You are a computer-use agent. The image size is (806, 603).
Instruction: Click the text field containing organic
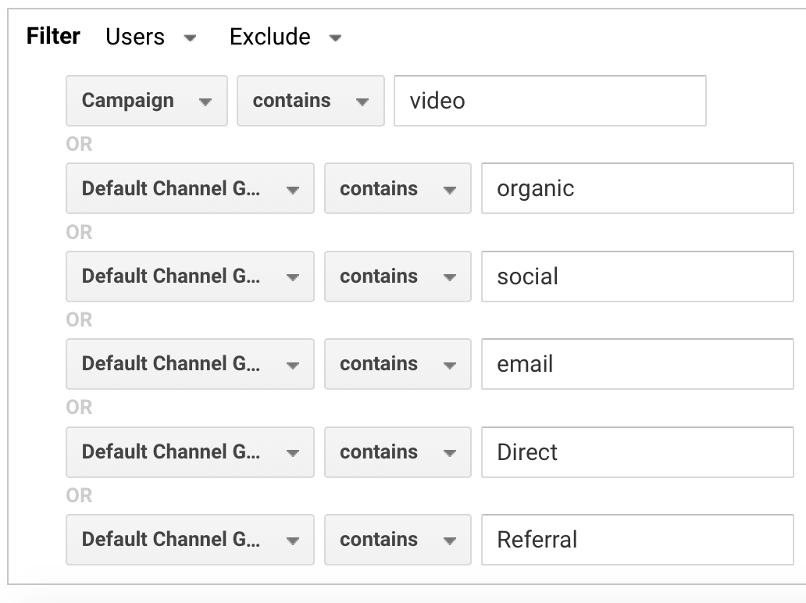[637, 188]
